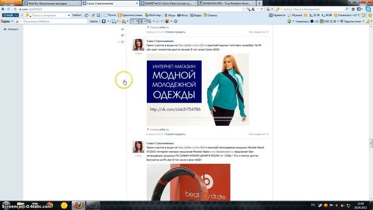
Task: Click the EN language indicator in the tray
Action: coord(313,205)
